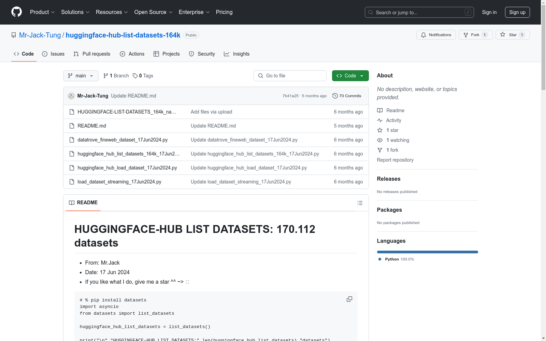The height and width of the screenshot is (341, 546).
Task: Click the Insights graph icon
Action: coord(227,54)
